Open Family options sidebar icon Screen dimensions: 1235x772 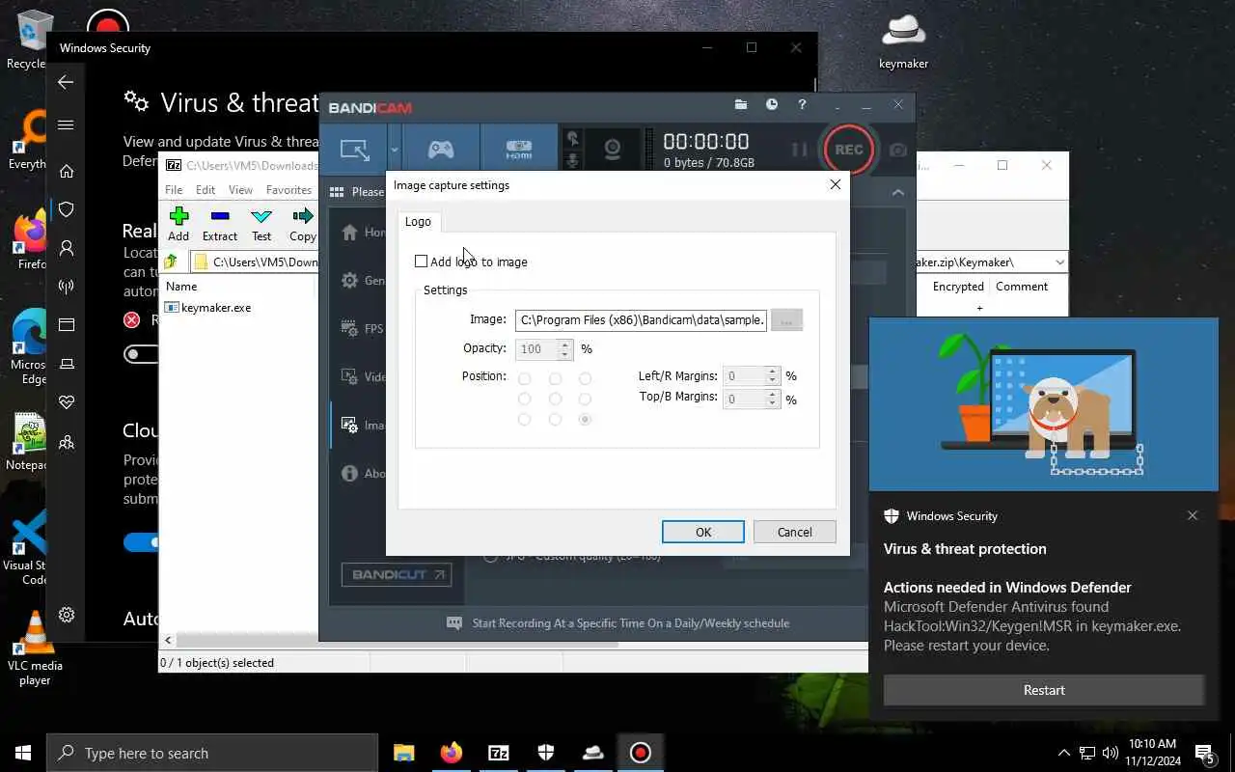click(x=67, y=442)
